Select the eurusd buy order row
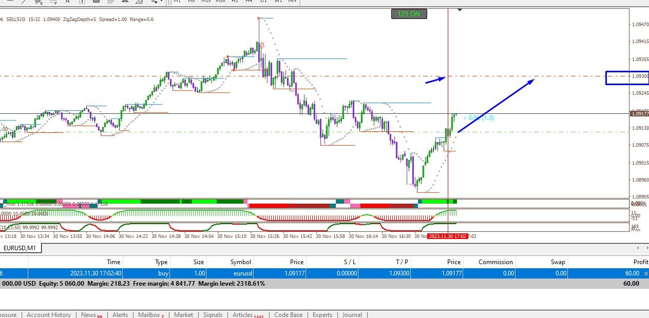649x318 pixels. (x=324, y=273)
